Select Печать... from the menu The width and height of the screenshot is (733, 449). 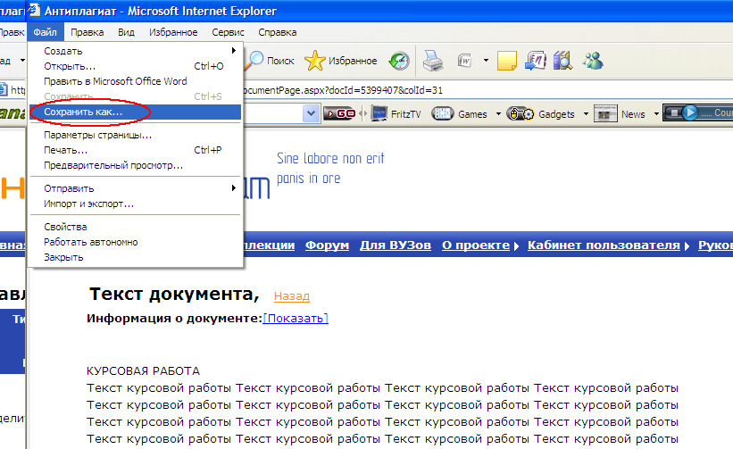click(x=135, y=150)
